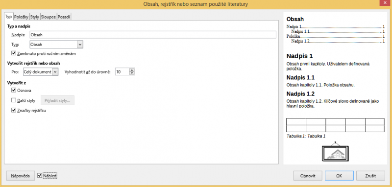Viewport: 392px width, 187px height.
Task: Click the table in the preview pane
Action: pyautogui.click(x=335, y=125)
